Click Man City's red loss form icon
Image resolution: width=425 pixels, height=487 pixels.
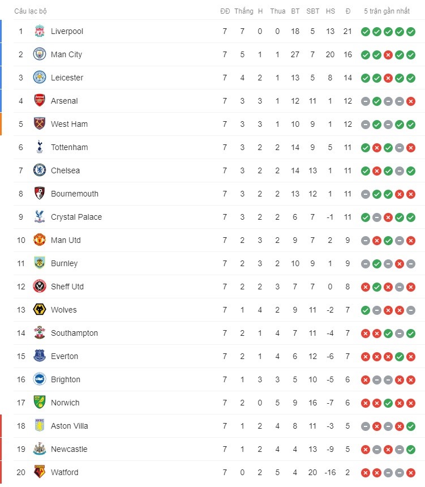pyautogui.click(x=388, y=55)
